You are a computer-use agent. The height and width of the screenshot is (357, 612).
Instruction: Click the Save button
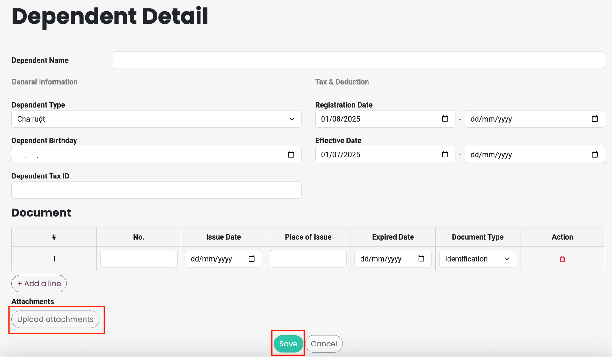pyautogui.click(x=288, y=344)
